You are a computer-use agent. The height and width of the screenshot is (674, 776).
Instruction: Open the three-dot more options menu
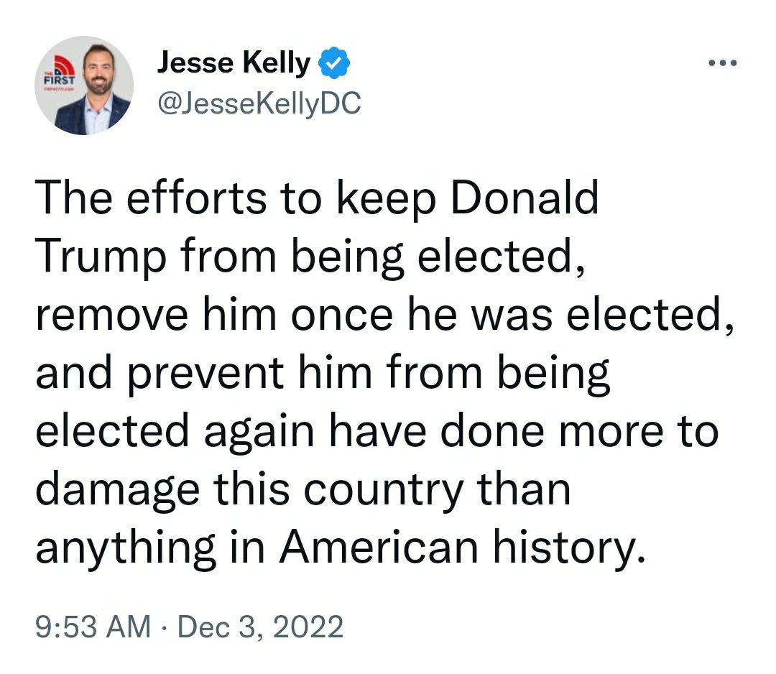722,63
